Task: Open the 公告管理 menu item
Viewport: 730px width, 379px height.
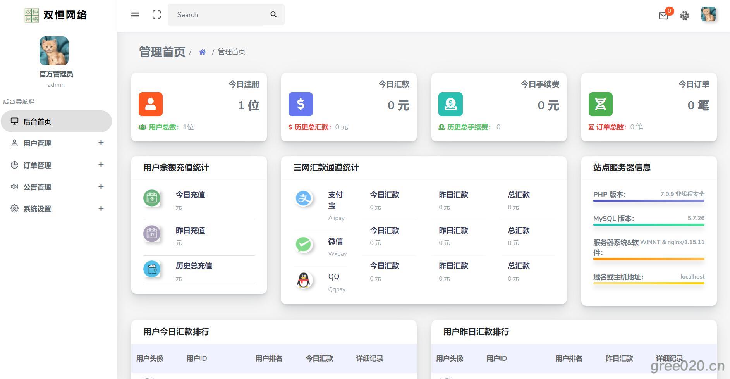Action: click(37, 187)
